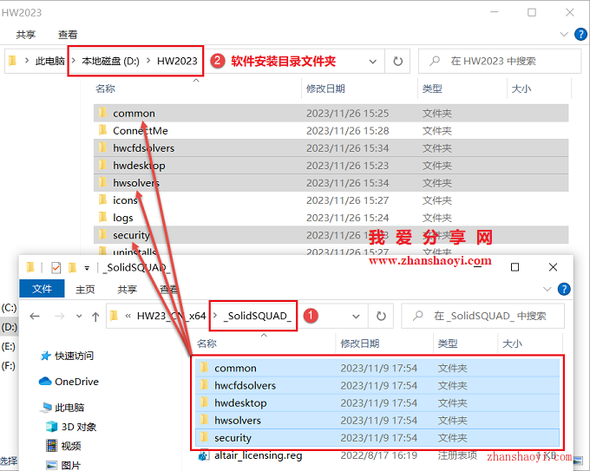Expand ribbon chevron in _SolidSQUAD_ window
The height and width of the screenshot is (471, 590).
pos(547,289)
